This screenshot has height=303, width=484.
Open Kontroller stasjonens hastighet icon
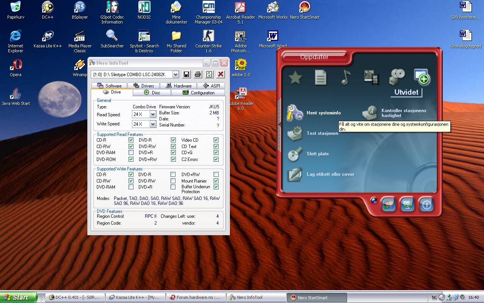click(x=370, y=113)
